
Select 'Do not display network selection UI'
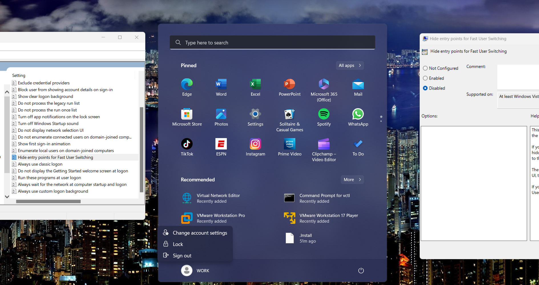pos(51,130)
